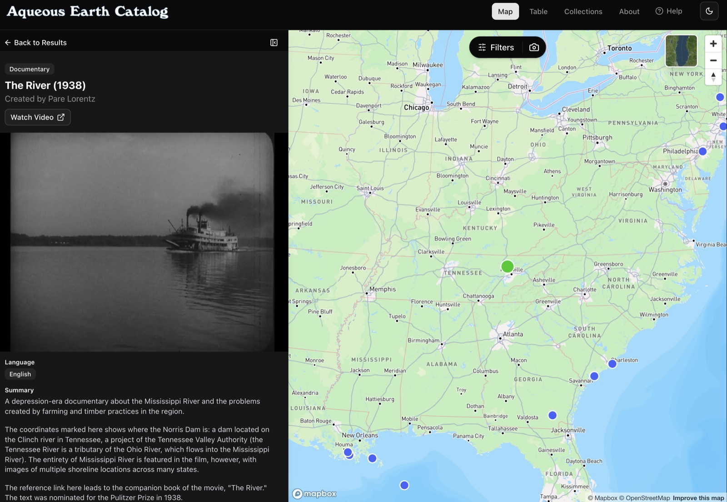Select the blue marker east of Scranton
Viewport: 727px width, 502px height.
click(720, 97)
